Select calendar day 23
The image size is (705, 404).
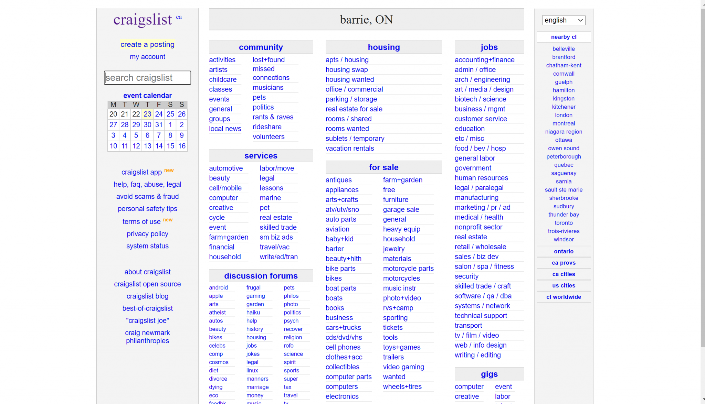click(147, 114)
